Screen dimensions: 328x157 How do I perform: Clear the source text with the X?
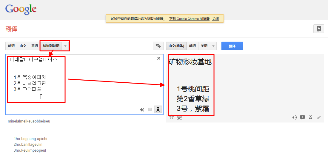159,58
